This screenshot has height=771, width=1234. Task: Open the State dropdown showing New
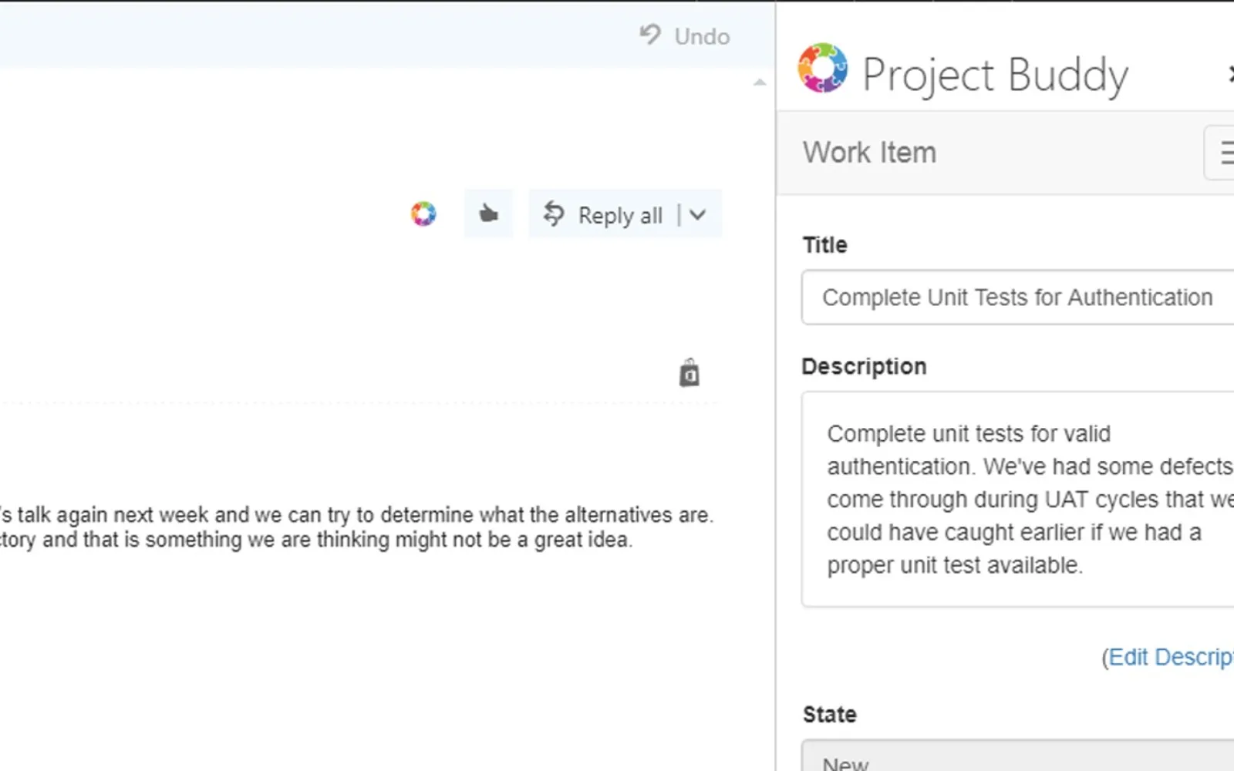1018,756
